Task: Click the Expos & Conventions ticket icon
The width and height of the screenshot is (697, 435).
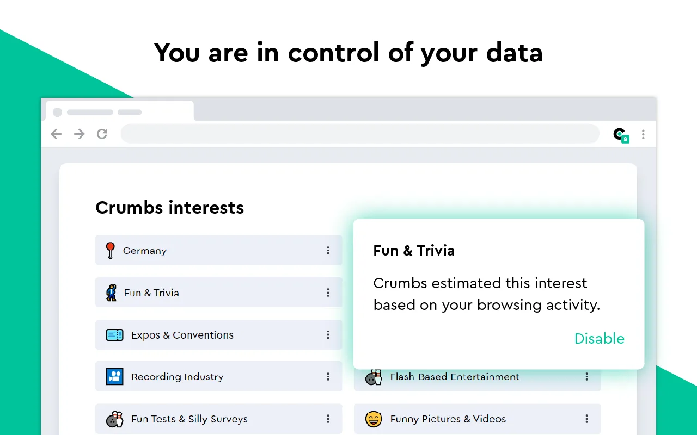Action: pyautogui.click(x=114, y=335)
